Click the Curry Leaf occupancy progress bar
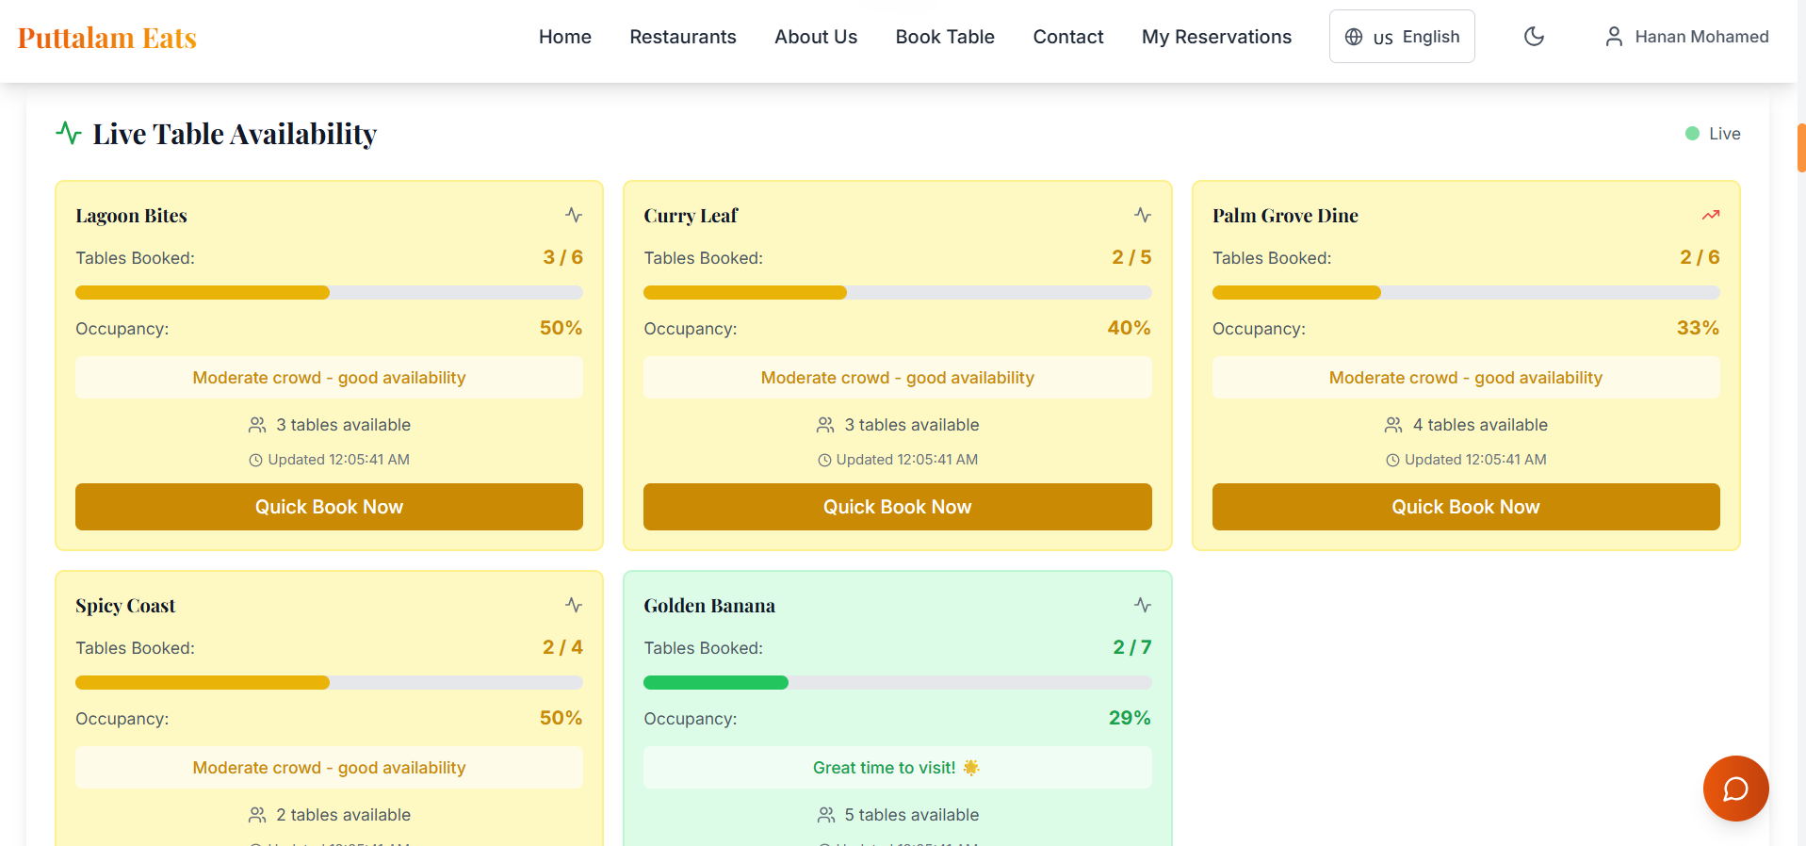Screen dimensions: 1806x846 (897, 293)
